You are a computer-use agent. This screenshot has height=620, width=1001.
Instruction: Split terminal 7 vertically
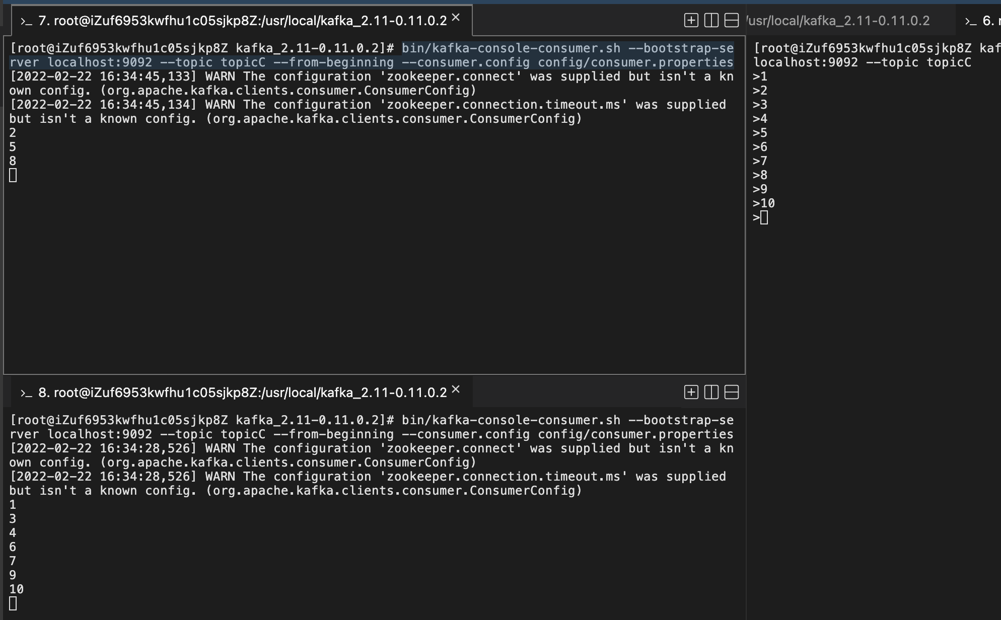click(711, 20)
